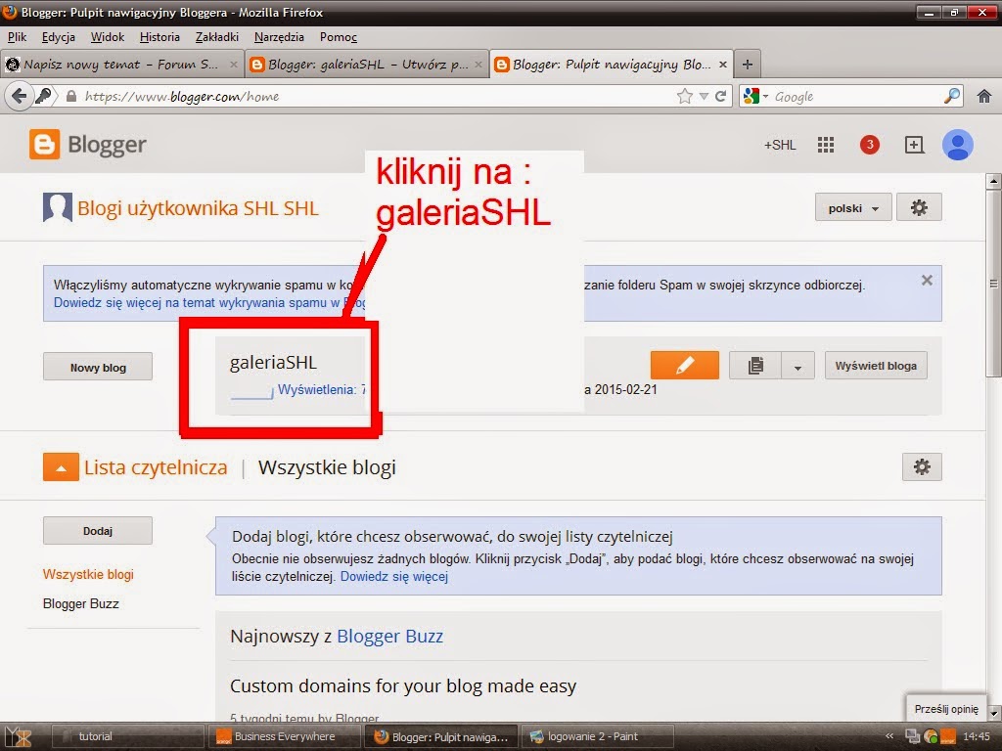Open the Zakładki menu
The width and height of the screenshot is (1002, 751).
click(217, 37)
